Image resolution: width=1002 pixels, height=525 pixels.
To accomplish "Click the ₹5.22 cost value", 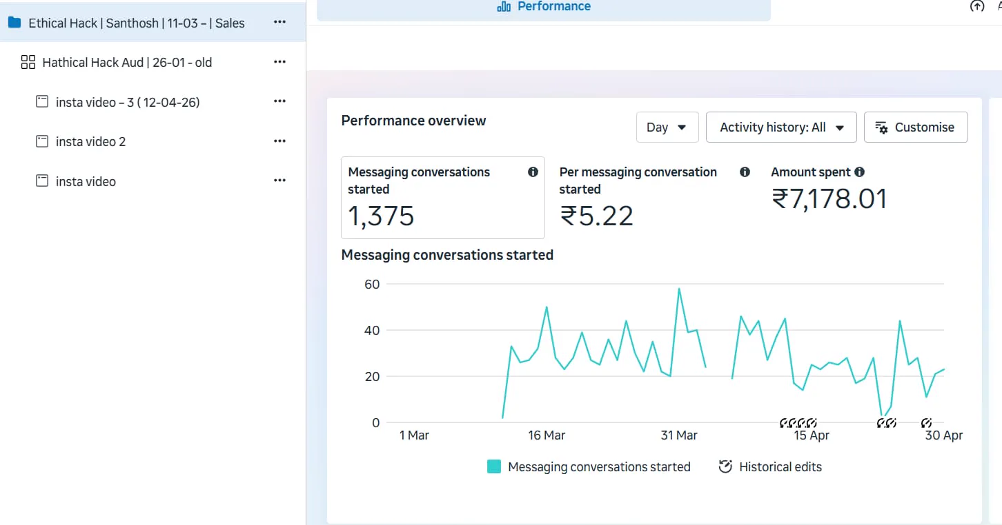I will click(x=596, y=216).
